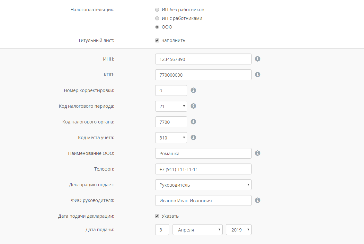The width and height of the screenshot is (364, 244).
Task: Click info icon beside Наименование ООО
Action: click(x=257, y=153)
